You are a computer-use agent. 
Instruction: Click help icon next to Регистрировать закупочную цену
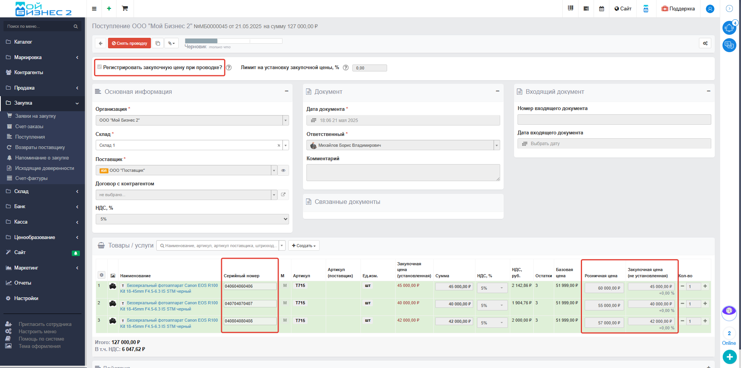coord(229,68)
